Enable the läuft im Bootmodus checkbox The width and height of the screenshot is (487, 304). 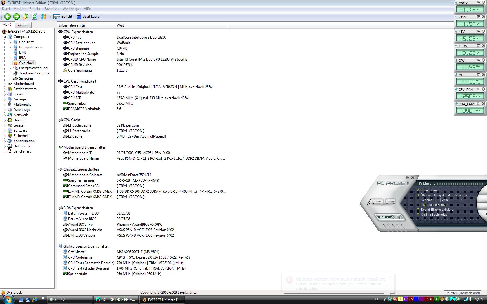(x=418, y=215)
